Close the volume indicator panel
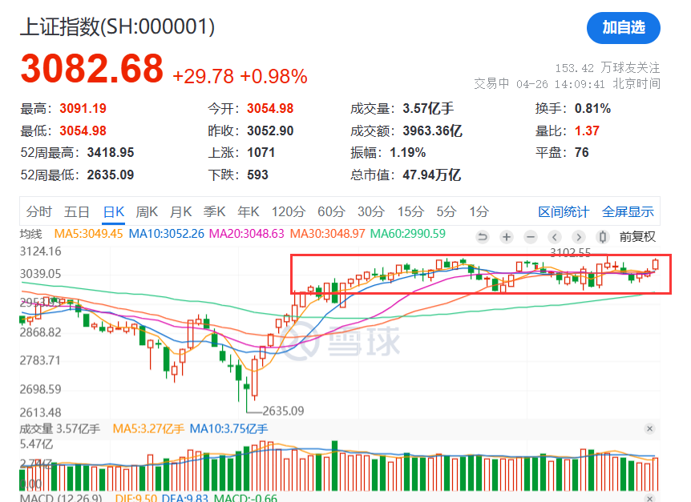The width and height of the screenshot is (691, 502). tap(649, 428)
